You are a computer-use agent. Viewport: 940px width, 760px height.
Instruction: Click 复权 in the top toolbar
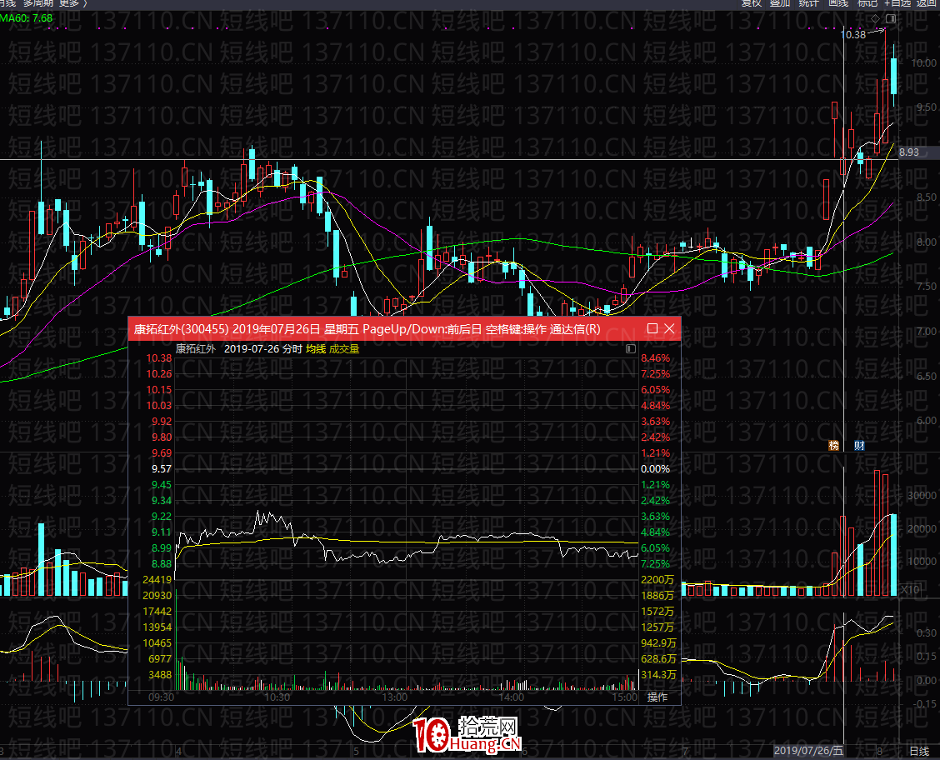751,3
